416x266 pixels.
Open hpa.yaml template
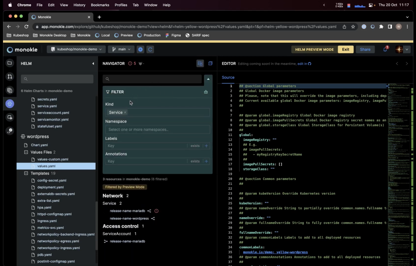point(44,207)
